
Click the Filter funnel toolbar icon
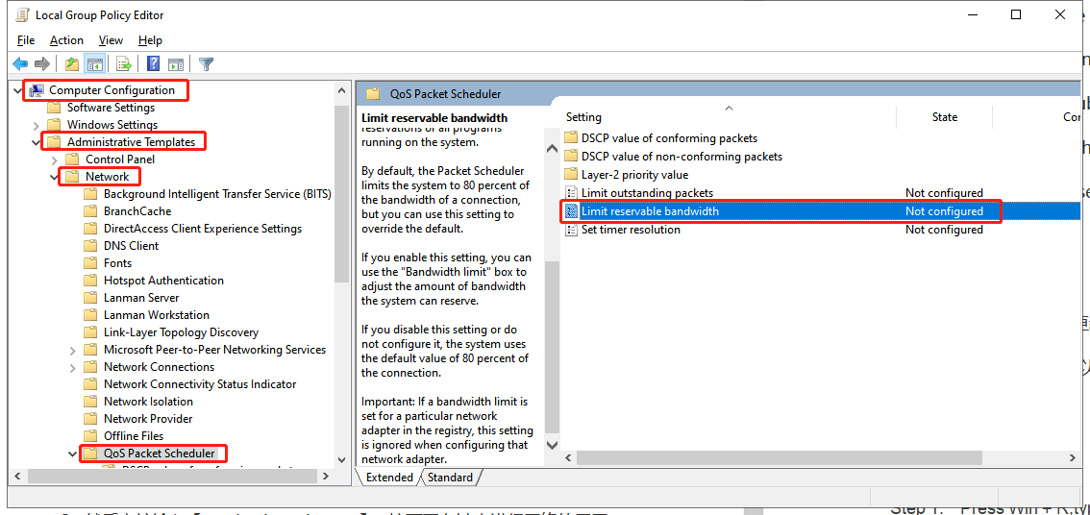coord(206,64)
